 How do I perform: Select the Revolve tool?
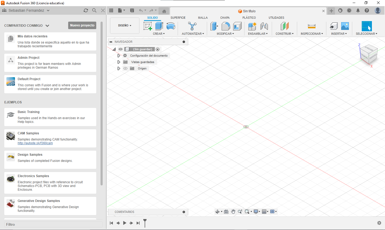(171, 26)
